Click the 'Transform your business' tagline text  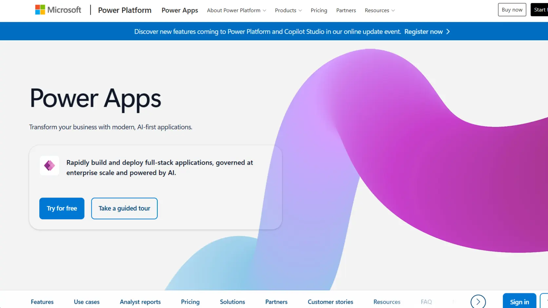click(x=111, y=127)
